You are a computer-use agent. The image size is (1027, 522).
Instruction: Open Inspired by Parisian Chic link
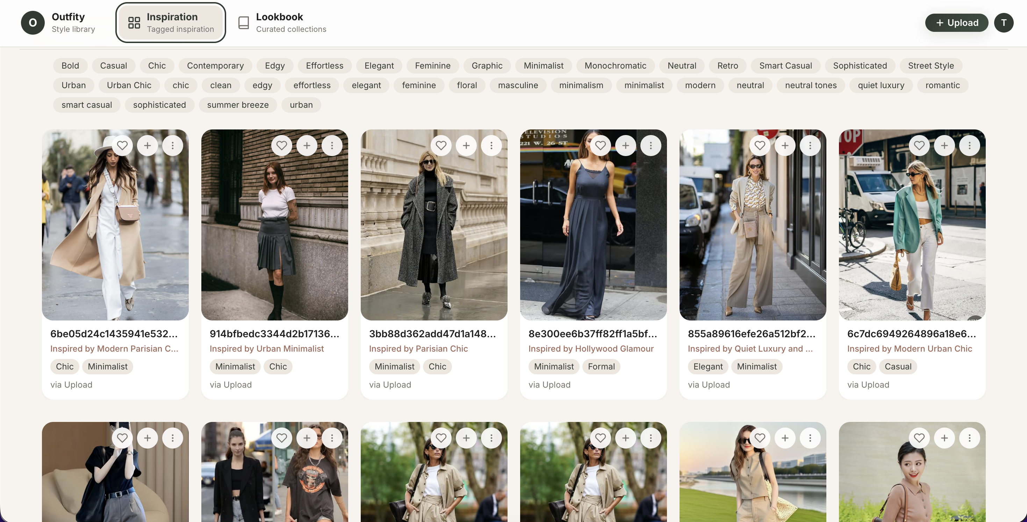click(418, 349)
